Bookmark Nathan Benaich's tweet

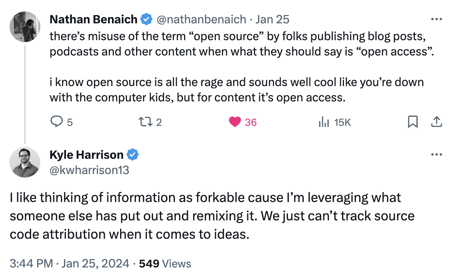[x=413, y=122]
